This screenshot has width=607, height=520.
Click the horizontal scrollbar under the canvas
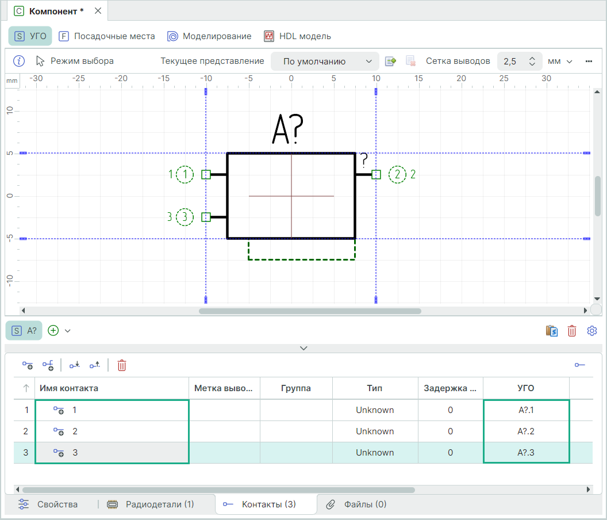[x=310, y=311]
